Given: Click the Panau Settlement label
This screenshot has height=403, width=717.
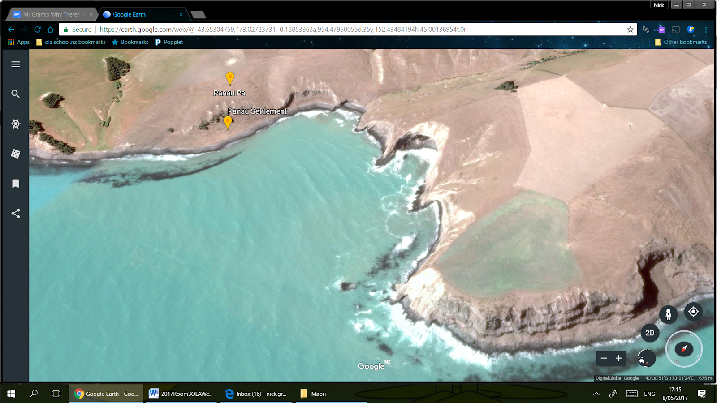Looking at the screenshot, I should [x=257, y=111].
